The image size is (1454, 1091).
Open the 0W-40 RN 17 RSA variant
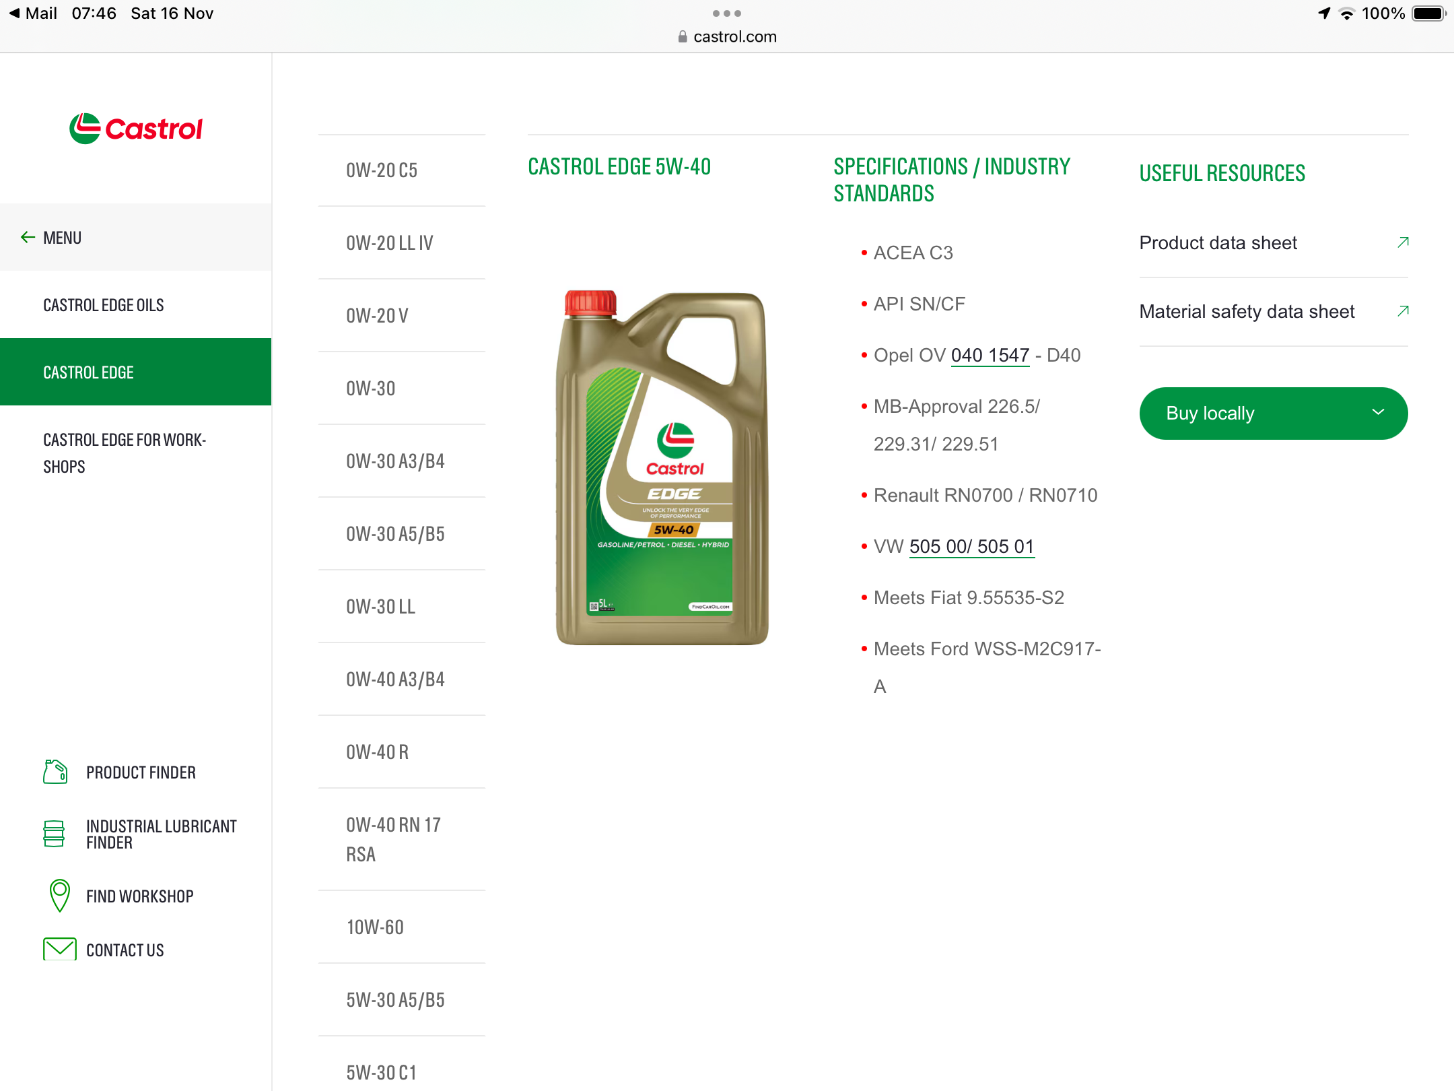[393, 839]
